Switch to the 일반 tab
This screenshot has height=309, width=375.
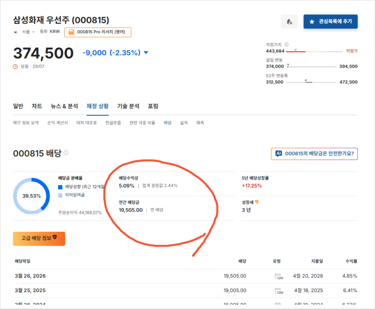(18, 106)
